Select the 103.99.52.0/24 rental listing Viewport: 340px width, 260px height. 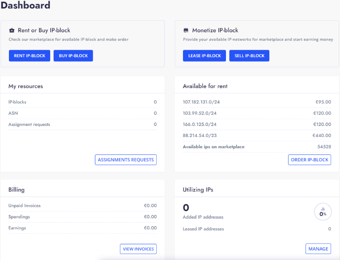point(200,113)
